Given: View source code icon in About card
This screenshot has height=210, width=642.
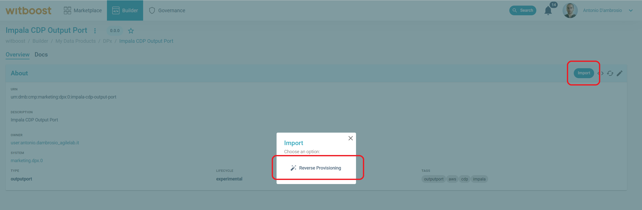Looking at the screenshot, I should 601,73.
